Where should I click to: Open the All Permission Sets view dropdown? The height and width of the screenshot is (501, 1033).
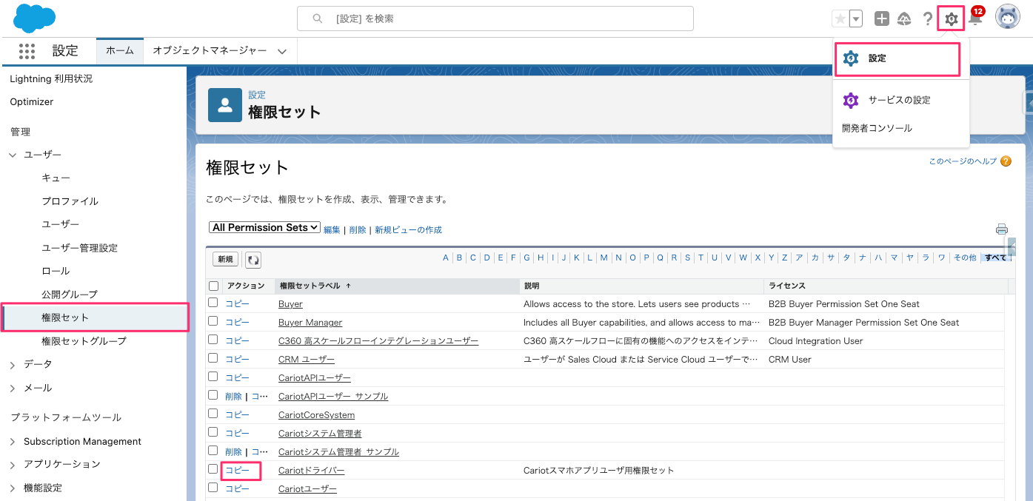265,228
